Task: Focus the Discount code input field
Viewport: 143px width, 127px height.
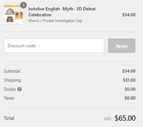Action: click(54, 46)
